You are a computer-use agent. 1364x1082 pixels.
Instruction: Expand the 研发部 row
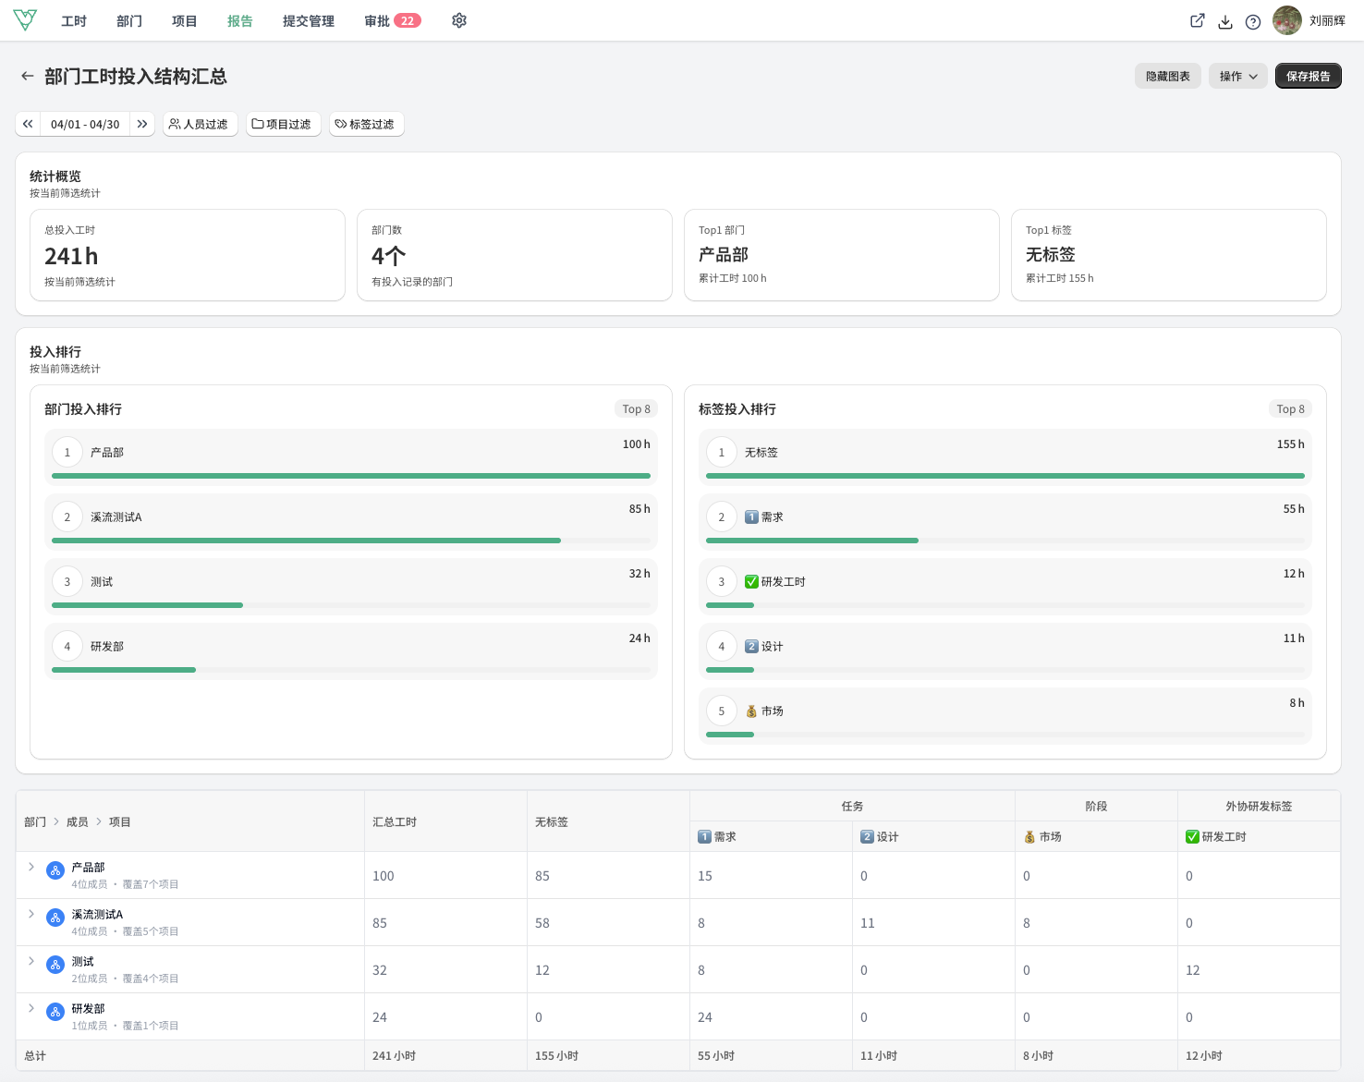tap(31, 1008)
